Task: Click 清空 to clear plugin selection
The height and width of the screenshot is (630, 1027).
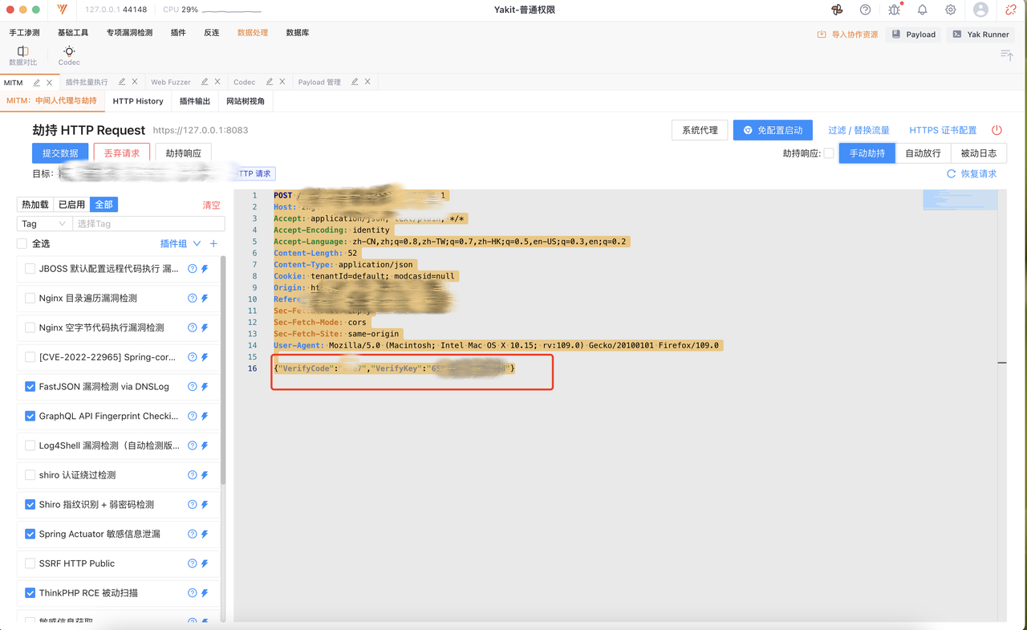Action: [x=211, y=205]
